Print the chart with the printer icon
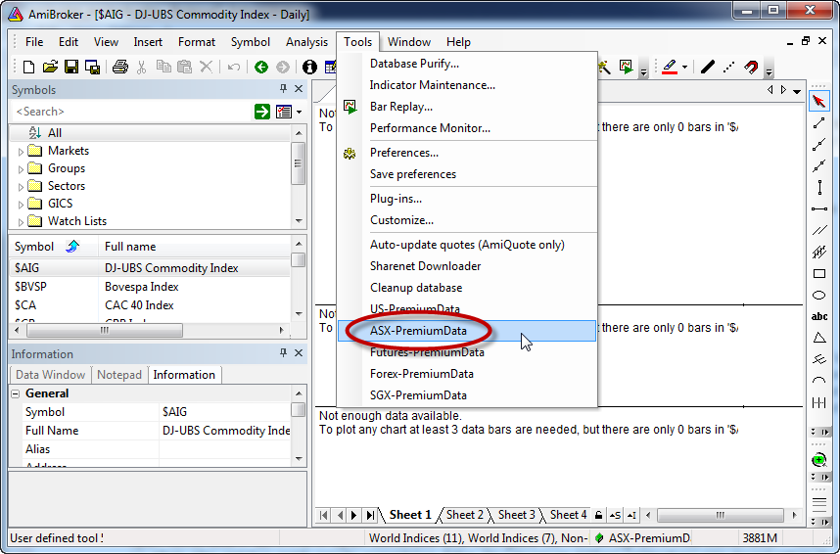 [120, 67]
